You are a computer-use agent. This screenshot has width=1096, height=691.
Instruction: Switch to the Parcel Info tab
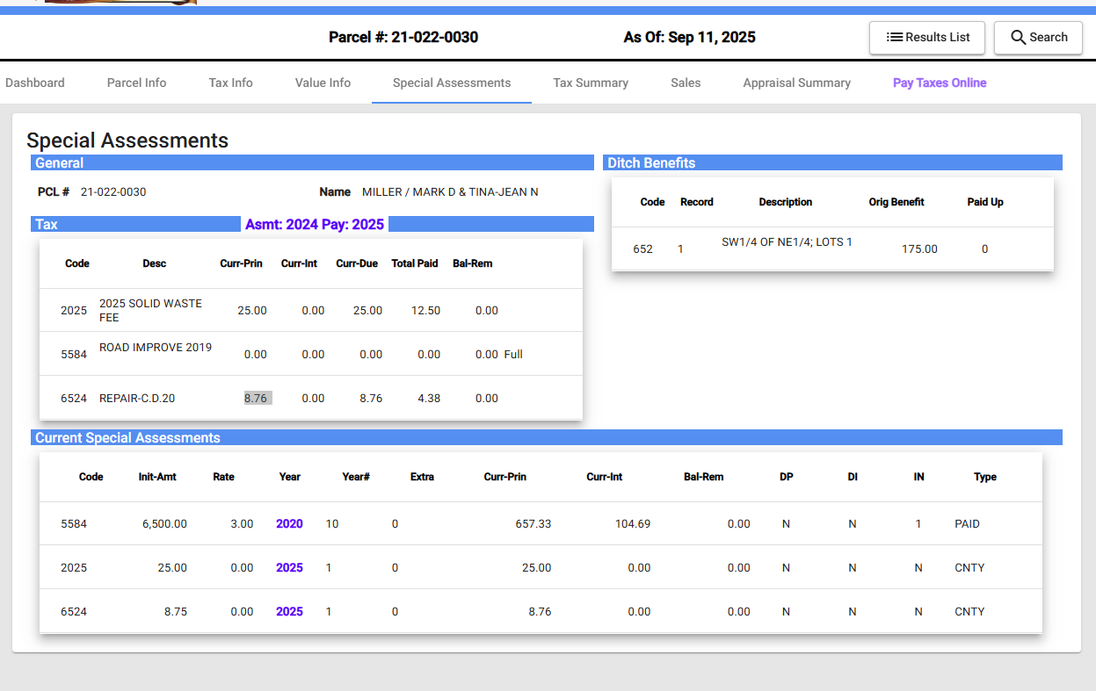coord(136,83)
